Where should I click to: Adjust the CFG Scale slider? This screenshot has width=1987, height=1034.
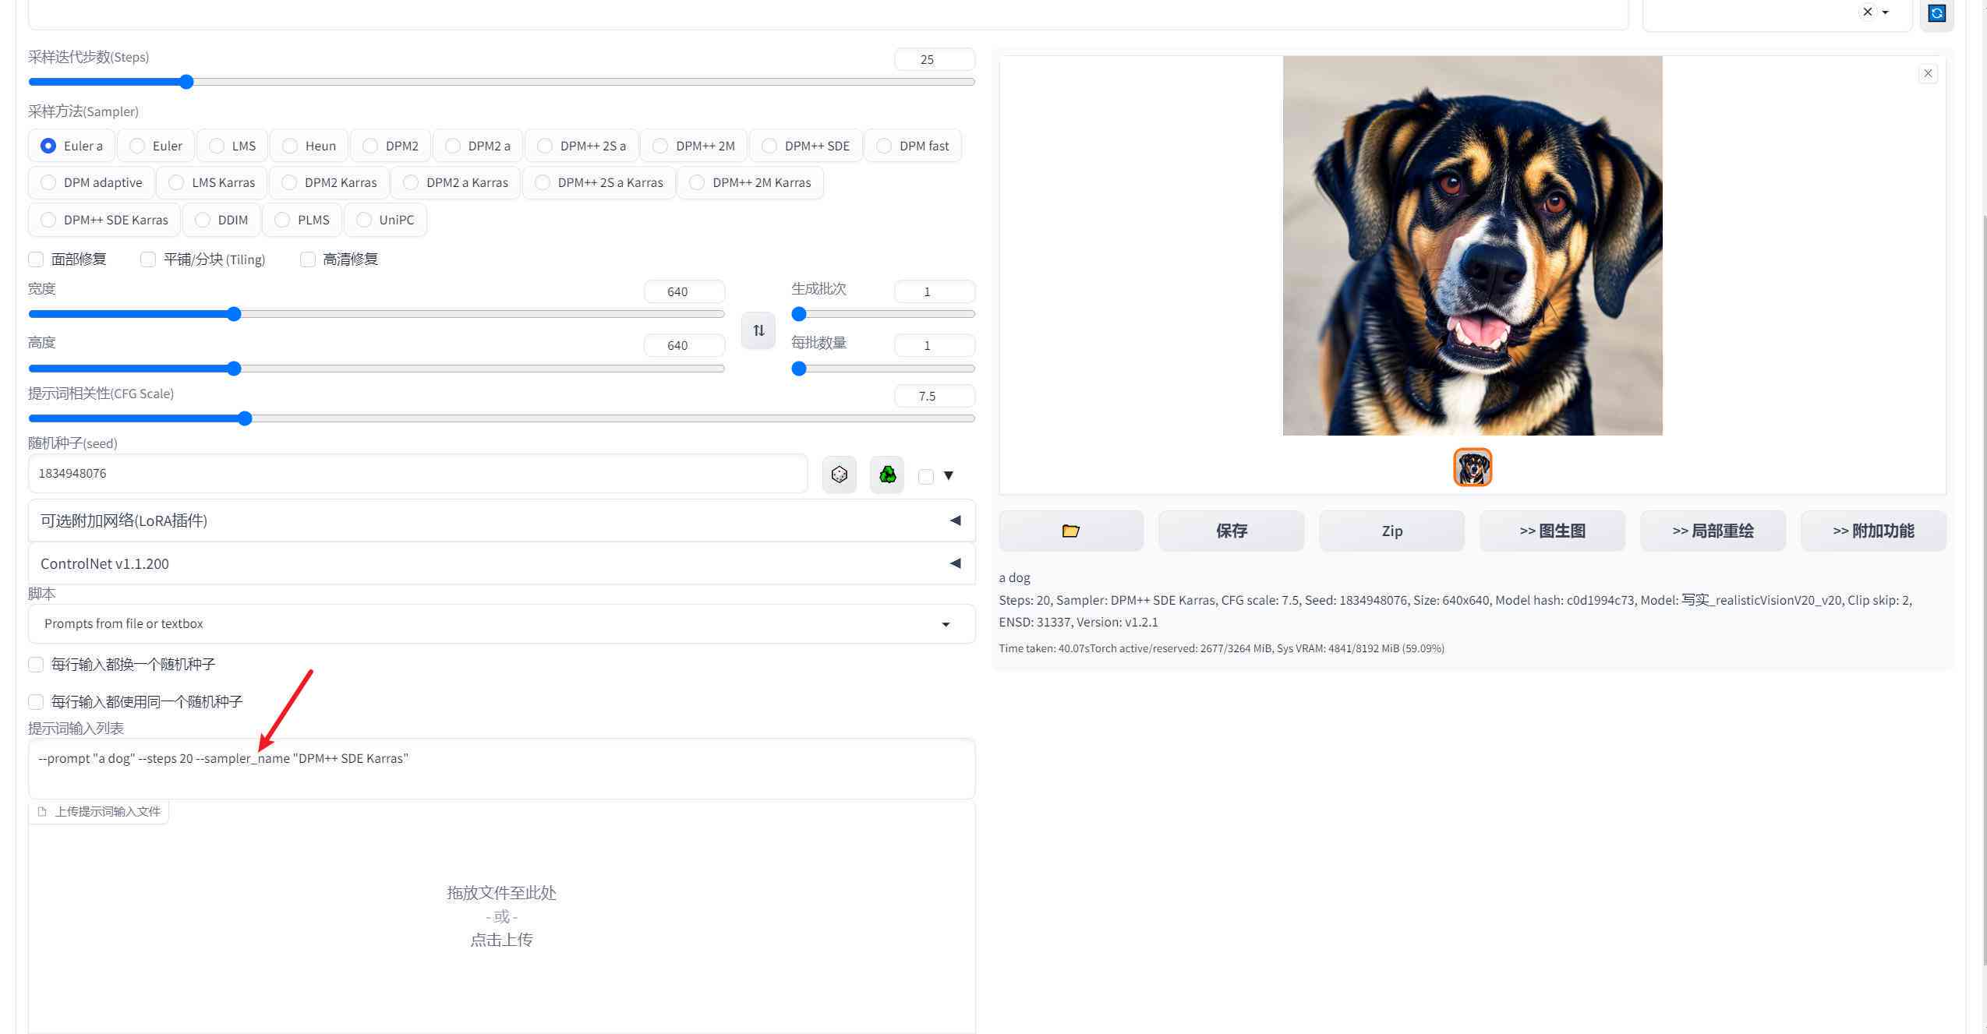tap(501, 418)
